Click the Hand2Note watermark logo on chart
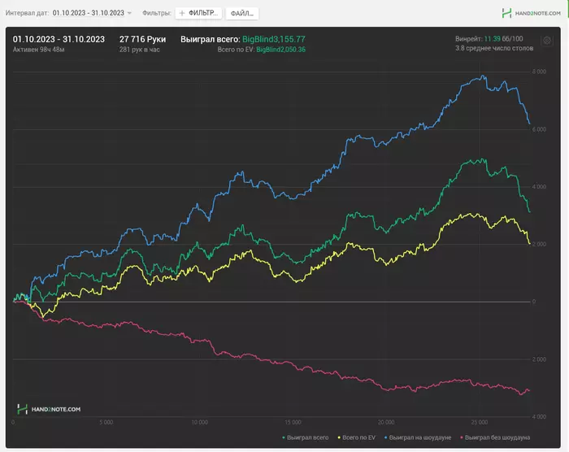This screenshot has height=452, width=569. pos(49,409)
